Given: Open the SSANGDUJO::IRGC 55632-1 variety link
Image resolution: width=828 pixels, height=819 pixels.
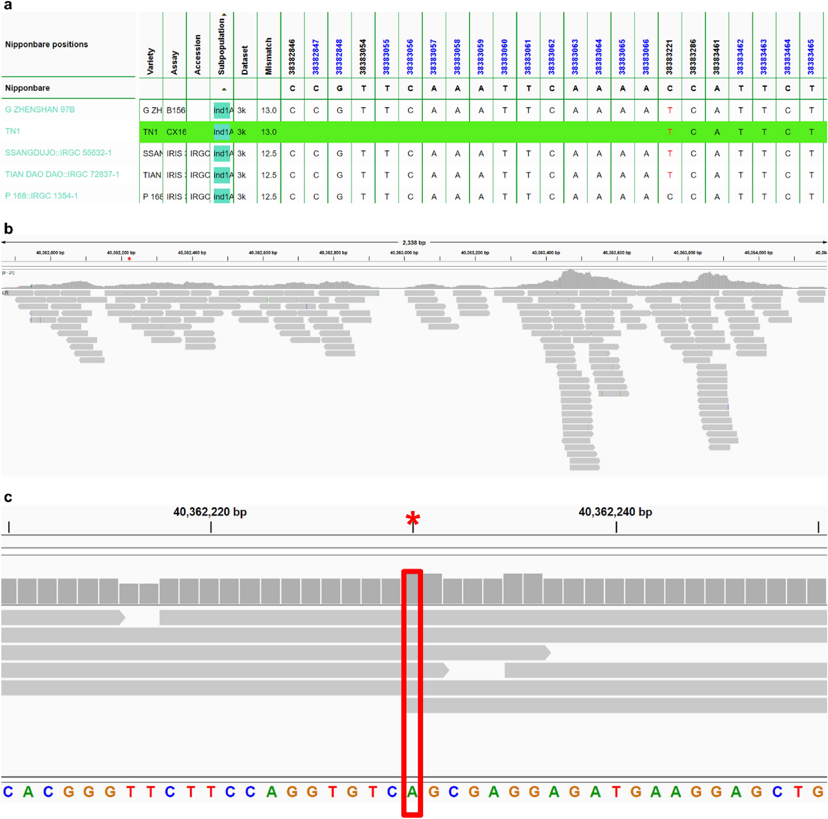Looking at the screenshot, I should (58, 153).
